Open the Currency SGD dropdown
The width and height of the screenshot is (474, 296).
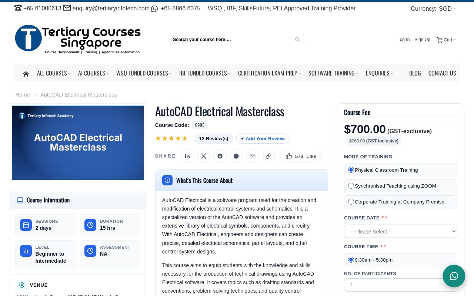tap(447, 9)
